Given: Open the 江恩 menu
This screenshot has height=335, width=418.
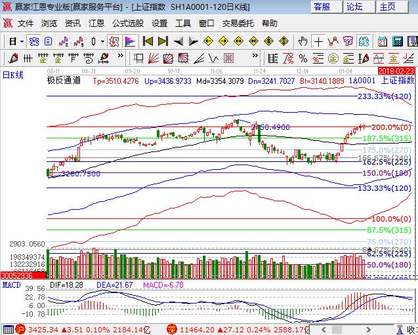Looking at the screenshot, I should coord(96,23).
